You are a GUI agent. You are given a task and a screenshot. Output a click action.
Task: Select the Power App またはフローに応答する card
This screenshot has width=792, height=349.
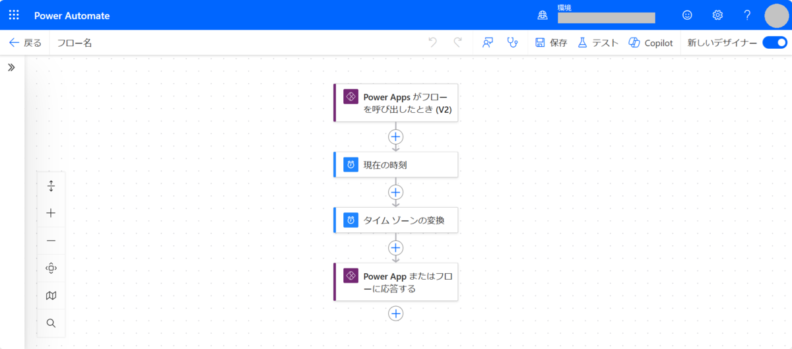click(x=395, y=282)
